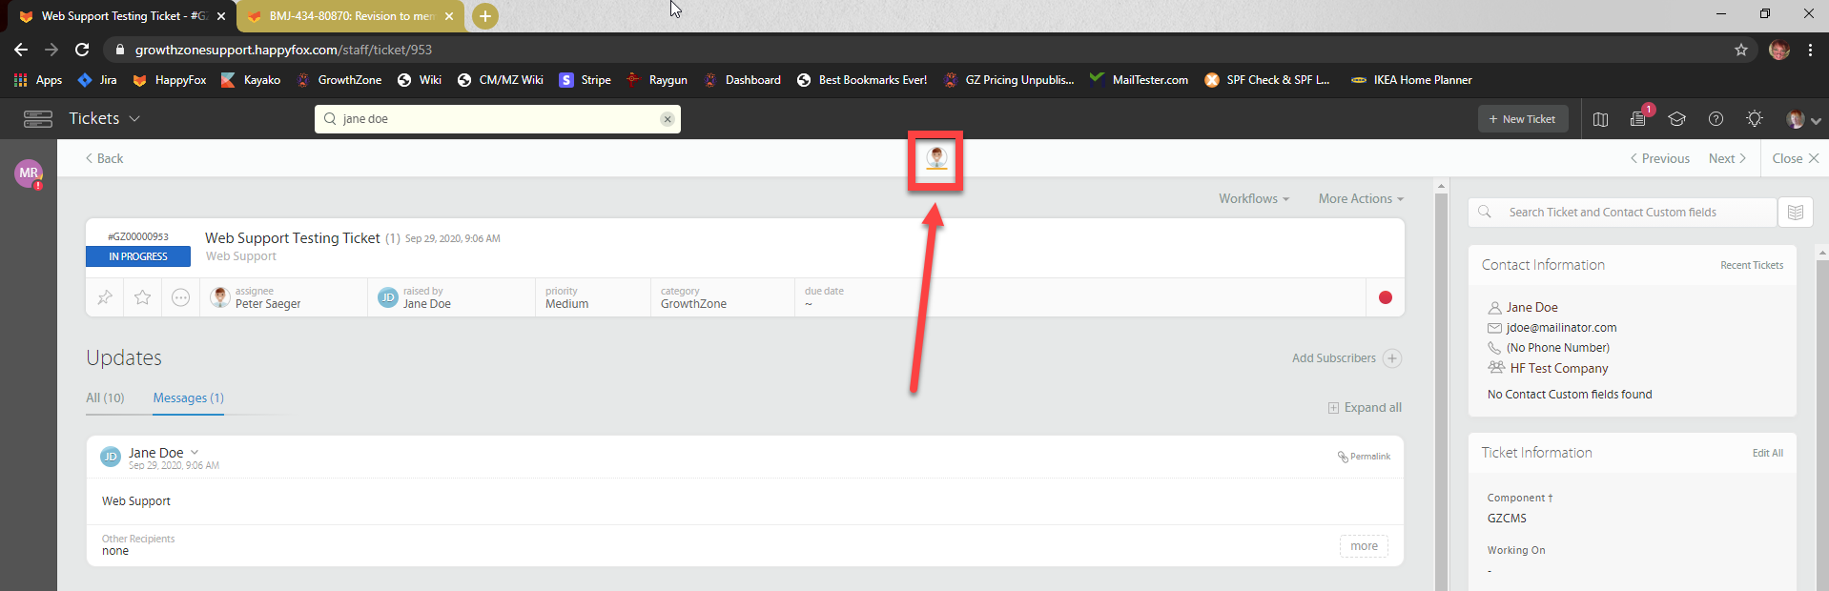
Task: Click the pin ticket icon
Action: pos(105,297)
